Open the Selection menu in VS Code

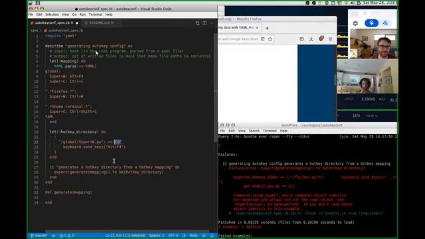52,15
